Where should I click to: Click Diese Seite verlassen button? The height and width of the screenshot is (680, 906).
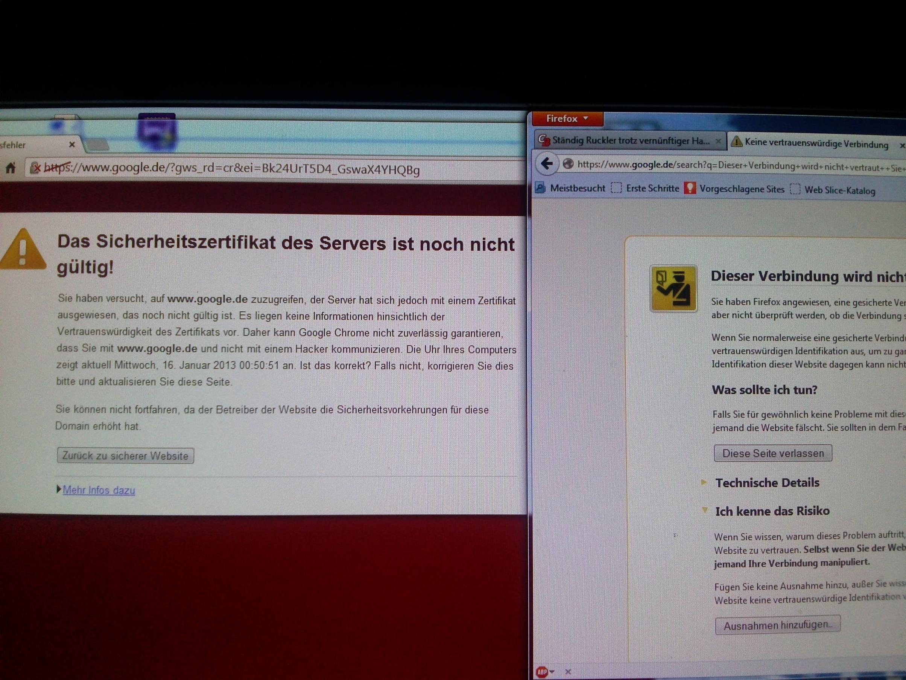point(772,453)
